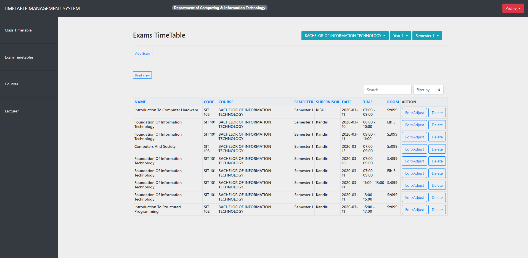The height and width of the screenshot is (258, 530).
Task: Open the Print view
Action: point(142,75)
